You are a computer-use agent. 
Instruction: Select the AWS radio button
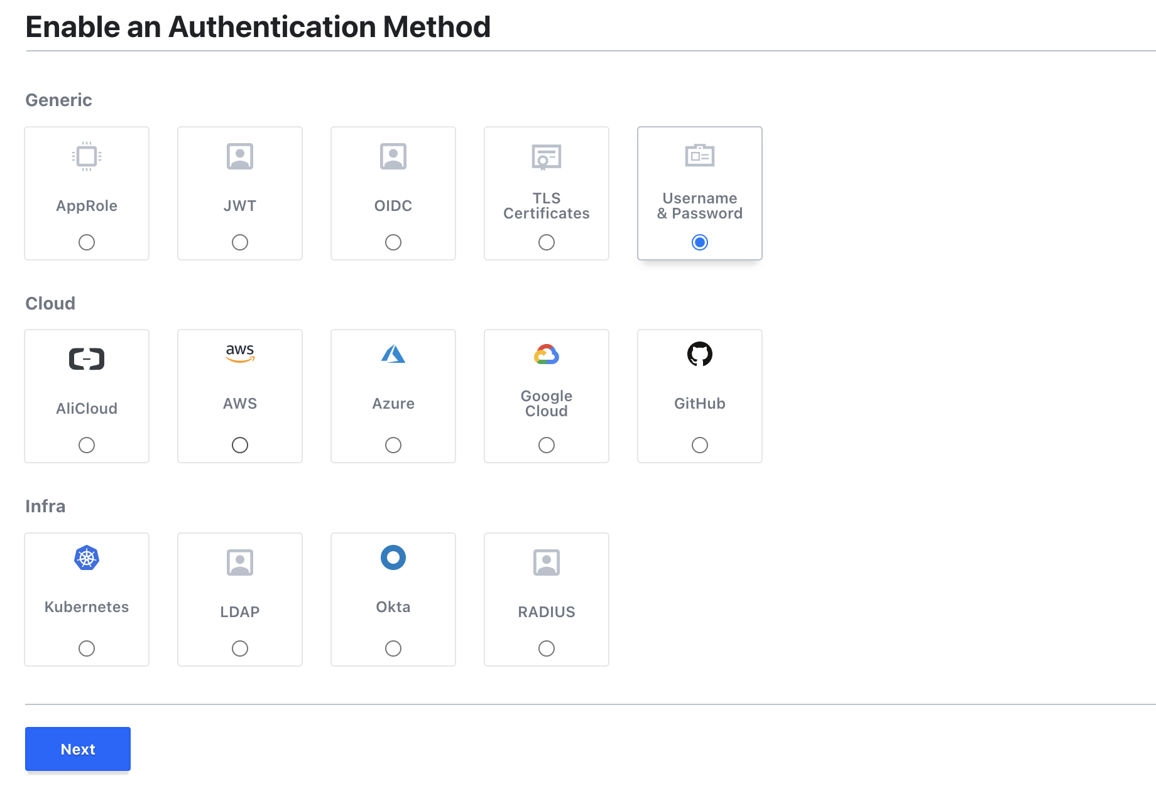[239, 445]
